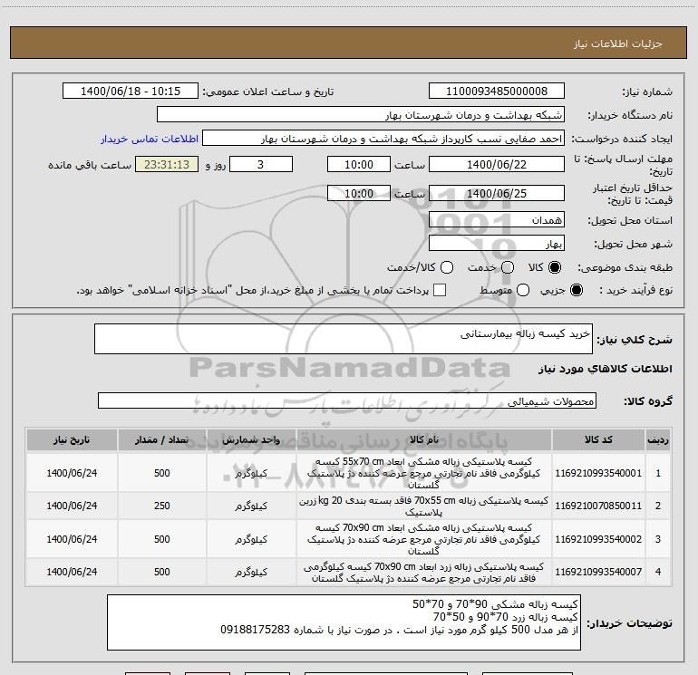Click the buyer organization name field
This screenshot has height=675, width=698.
pos(361,115)
